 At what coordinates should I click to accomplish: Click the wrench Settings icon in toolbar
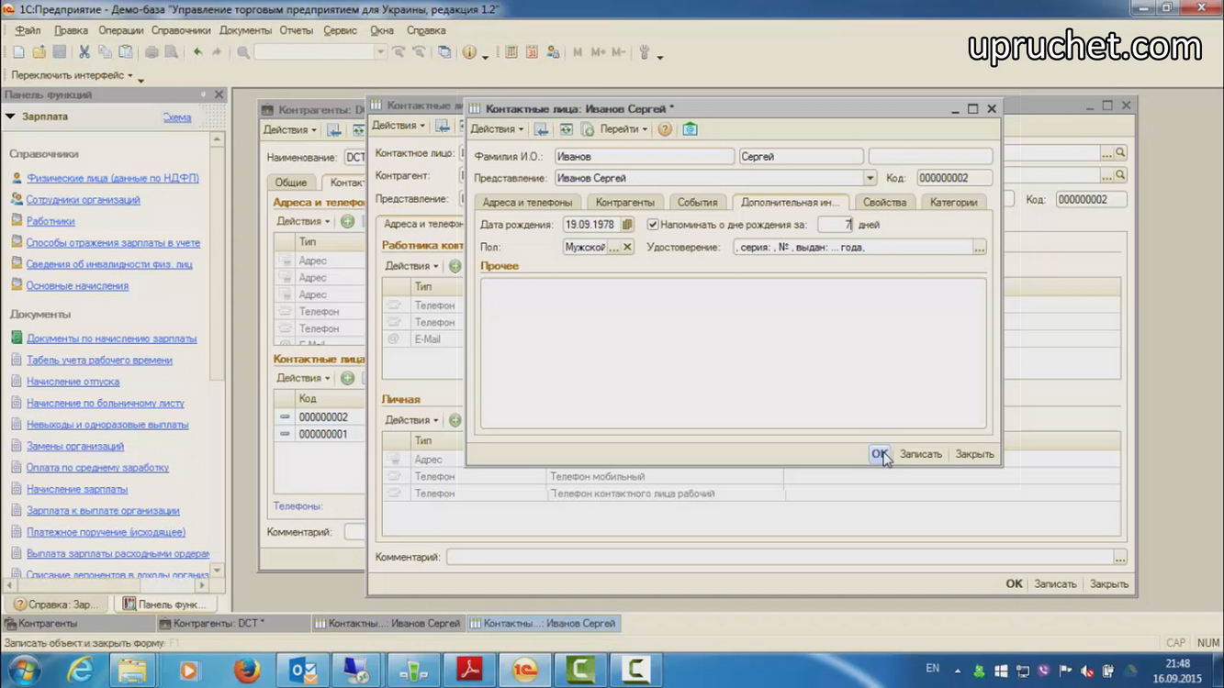645,52
